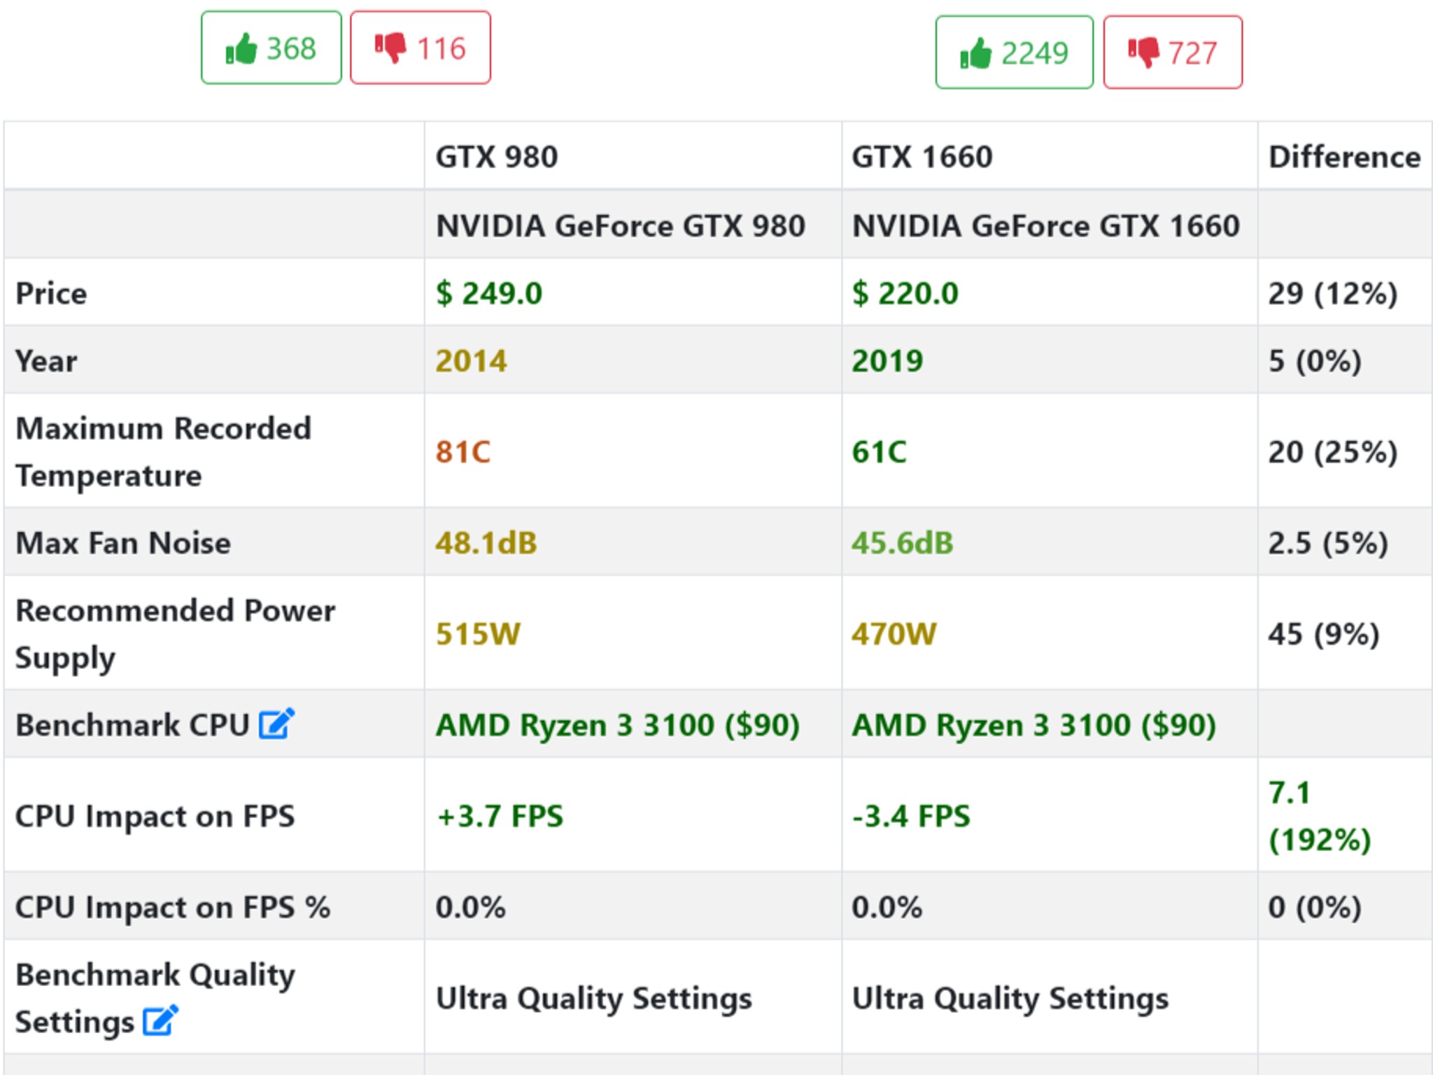1433x1075 pixels.
Task: Click the 0.0% value under GTX 980
Action: [470, 906]
